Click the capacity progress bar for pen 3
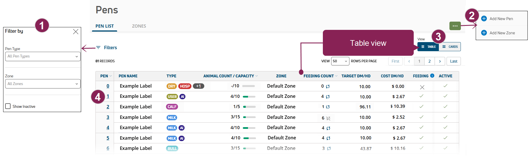The height and width of the screenshot is (159, 530). tap(249, 117)
